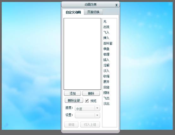This screenshot has width=175, height=135.
Task: Select the 弹入 animation effect
Action: (106, 38)
